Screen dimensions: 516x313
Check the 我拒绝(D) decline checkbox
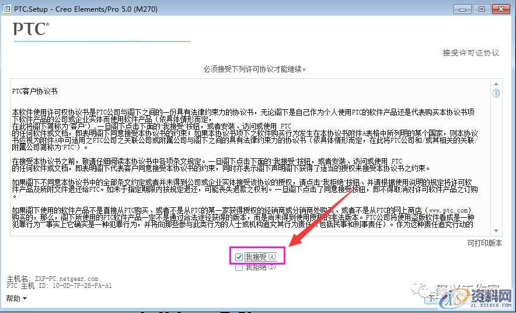[x=239, y=267]
